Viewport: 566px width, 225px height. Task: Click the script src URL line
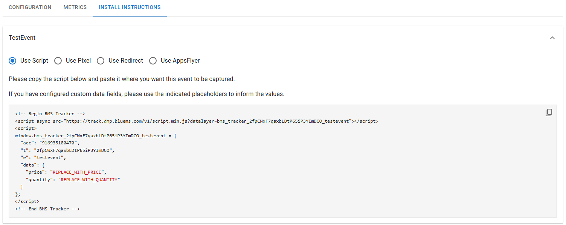click(x=196, y=121)
